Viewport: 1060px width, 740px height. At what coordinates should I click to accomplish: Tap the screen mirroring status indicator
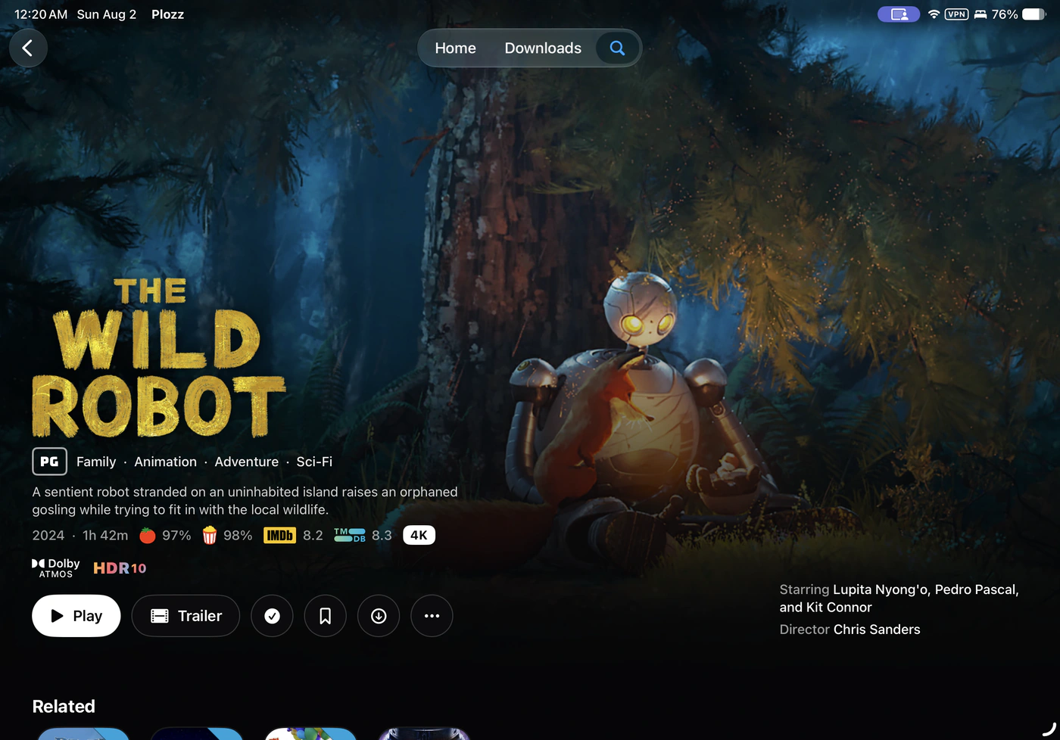(x=899, y=14)
